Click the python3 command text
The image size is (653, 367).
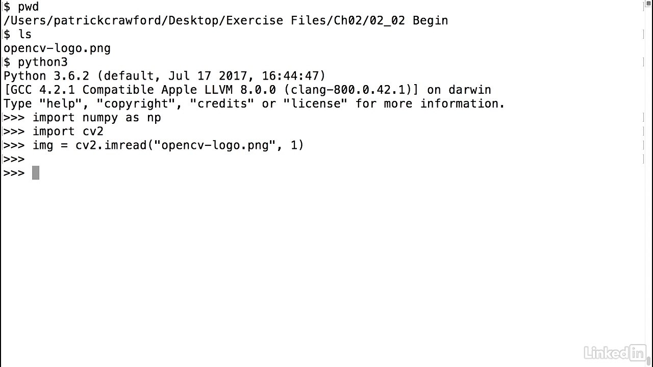[x=42, y=62]
